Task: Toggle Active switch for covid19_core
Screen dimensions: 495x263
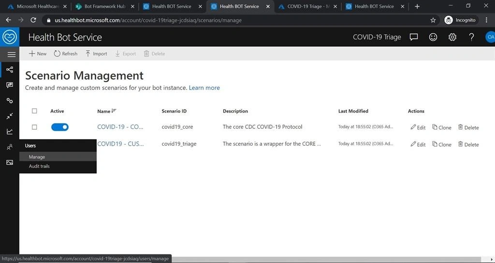Action: point(60,127)
